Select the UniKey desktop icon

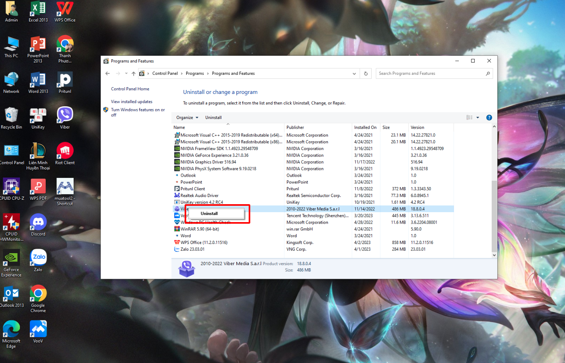click(38, 119)
